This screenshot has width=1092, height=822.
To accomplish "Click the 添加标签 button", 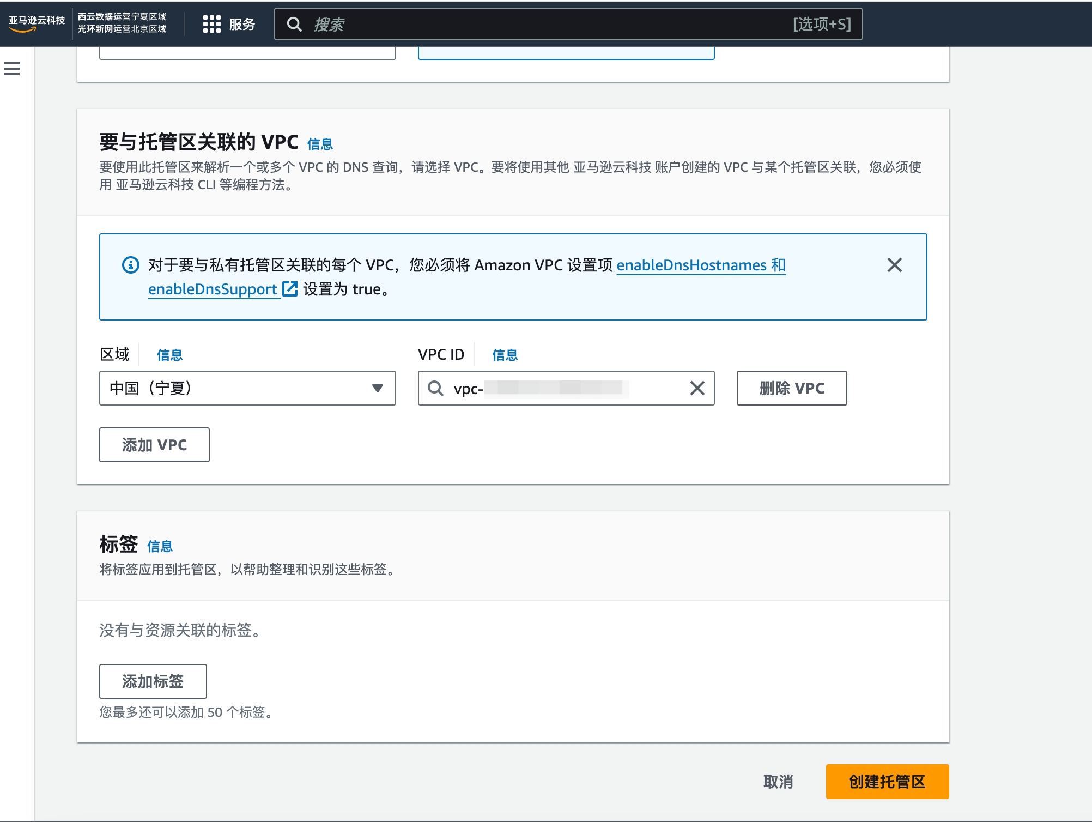I will pos(153,681).
